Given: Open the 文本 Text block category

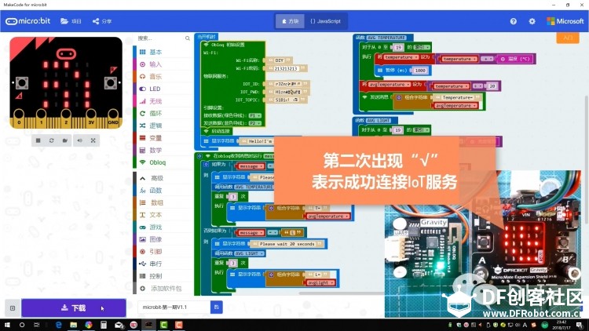Looking at the screenshot, I should [163, 215].
